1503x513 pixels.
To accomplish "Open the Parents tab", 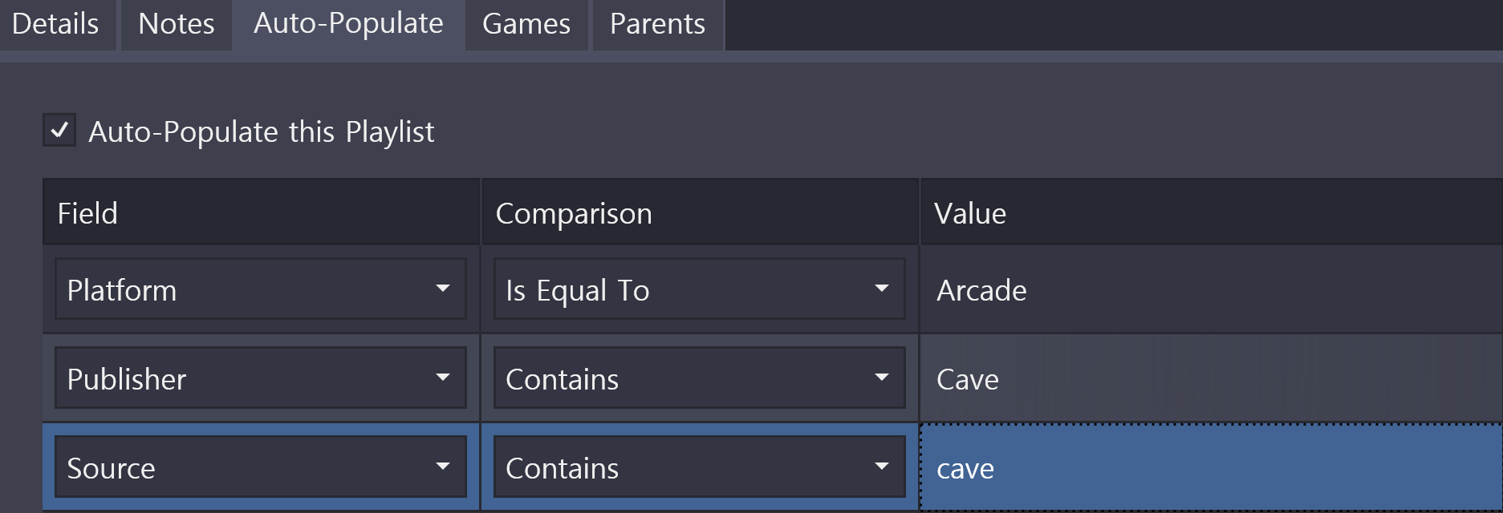I will pyautogui.click(x=657, y=24).
